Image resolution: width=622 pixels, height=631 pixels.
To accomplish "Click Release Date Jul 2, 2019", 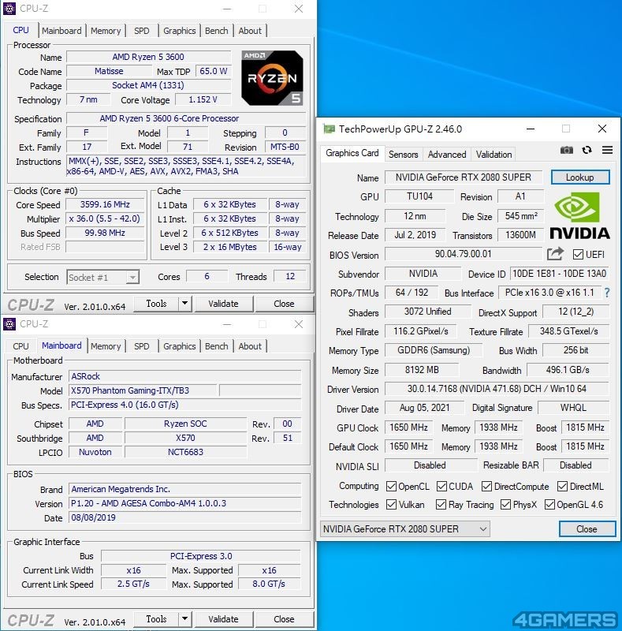I will (x=415, y=235).
